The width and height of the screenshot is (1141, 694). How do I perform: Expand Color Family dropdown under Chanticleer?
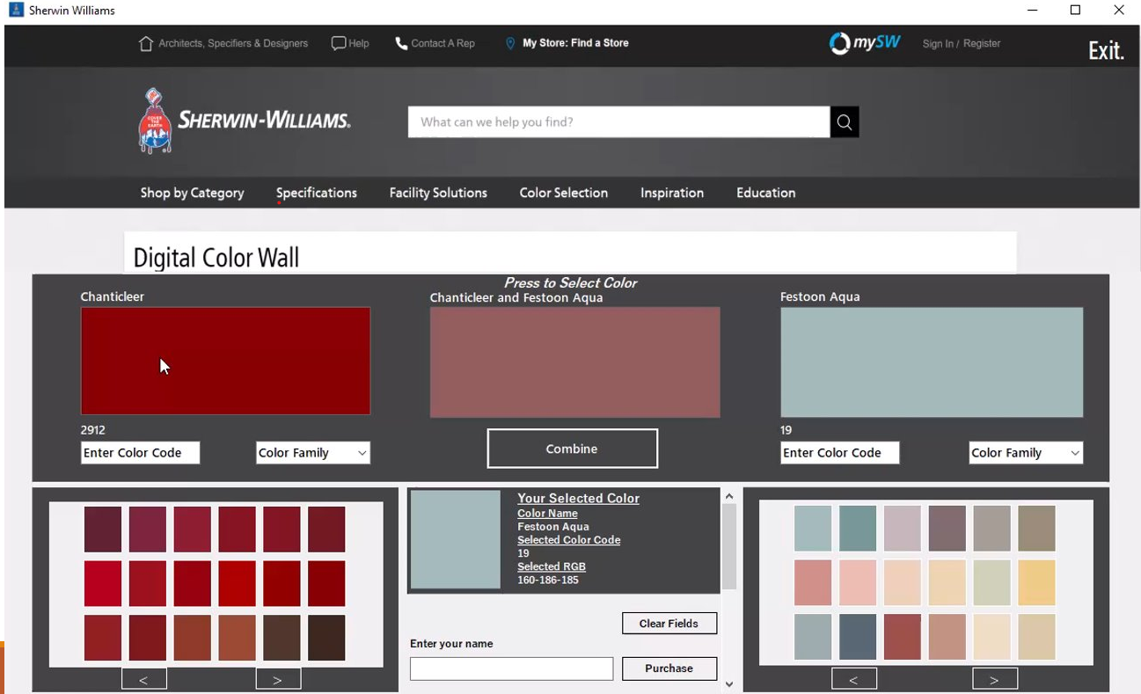tap(313, 453)
